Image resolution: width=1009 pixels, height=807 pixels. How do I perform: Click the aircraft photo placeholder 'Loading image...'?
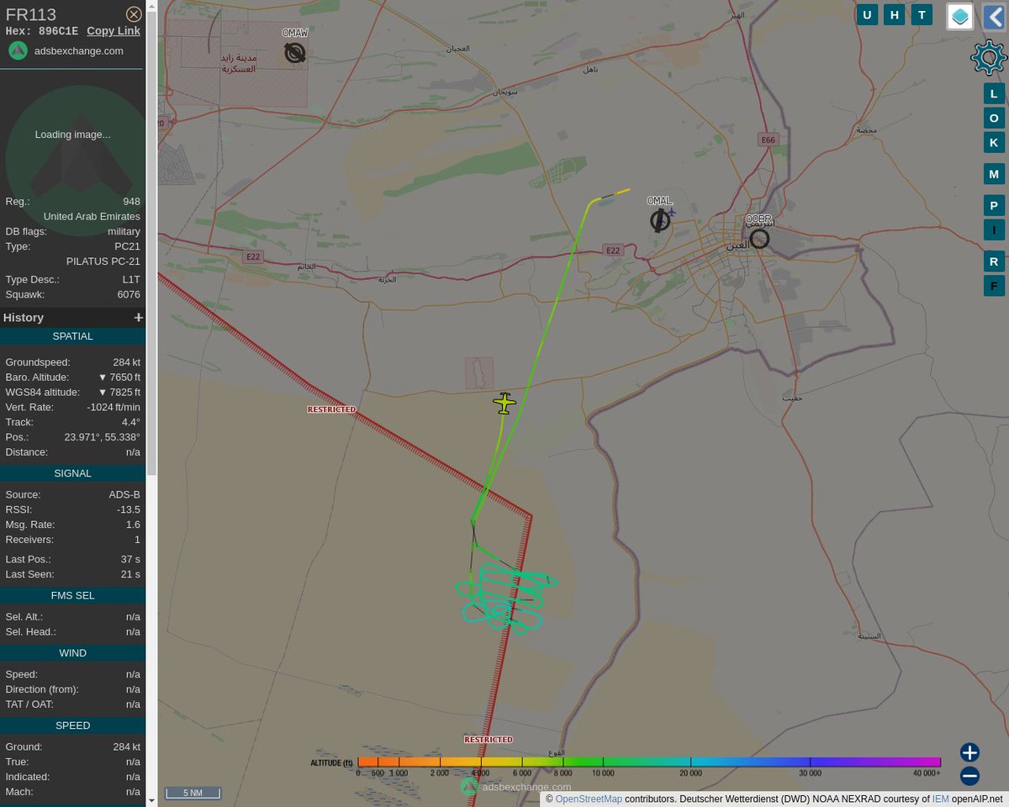[x=72, y=134]
